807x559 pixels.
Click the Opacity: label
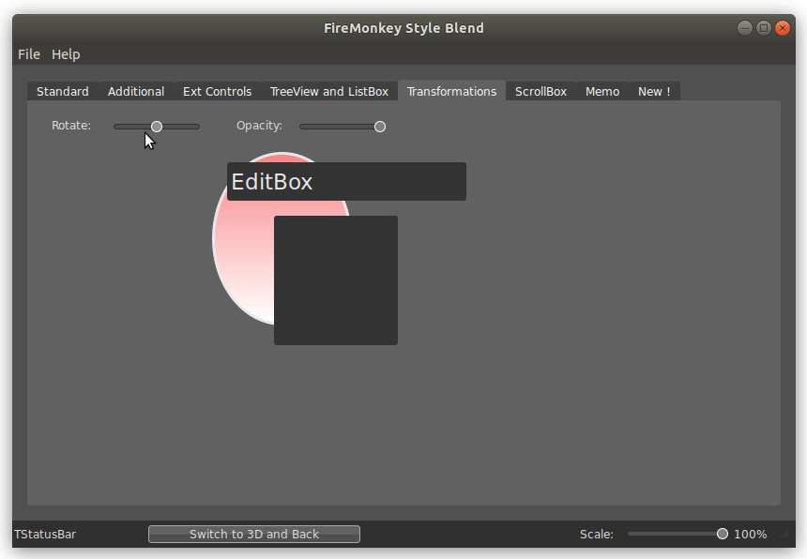pyautogui.click(x=259, y=126)
